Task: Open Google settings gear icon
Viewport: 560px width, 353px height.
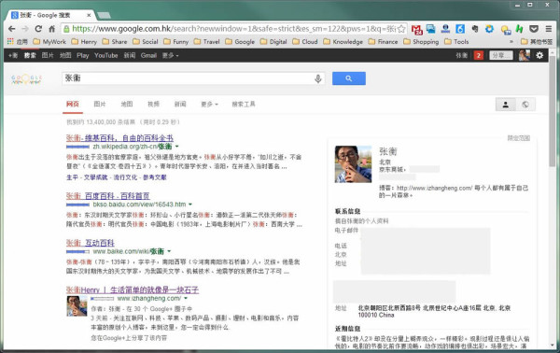Action: tap(539, 55)
